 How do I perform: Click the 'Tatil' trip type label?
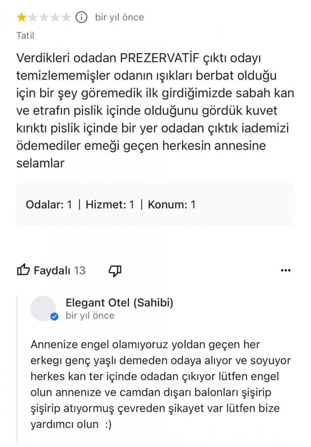(x=25, y=36)
